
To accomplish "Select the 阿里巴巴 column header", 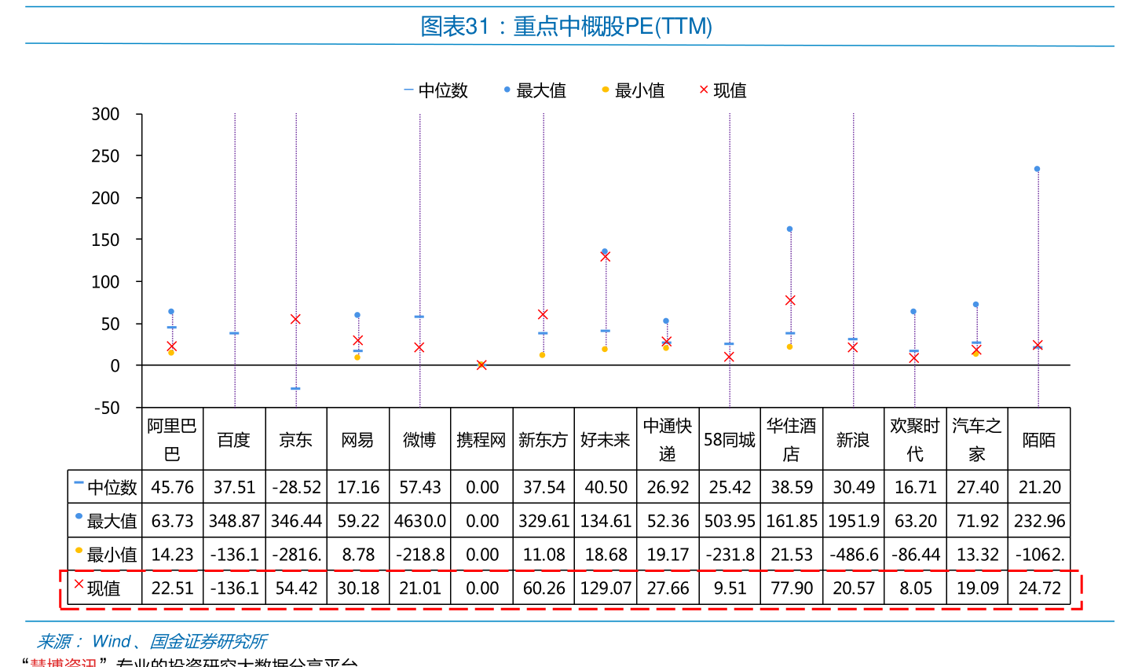I will click(x=173, y=440).
